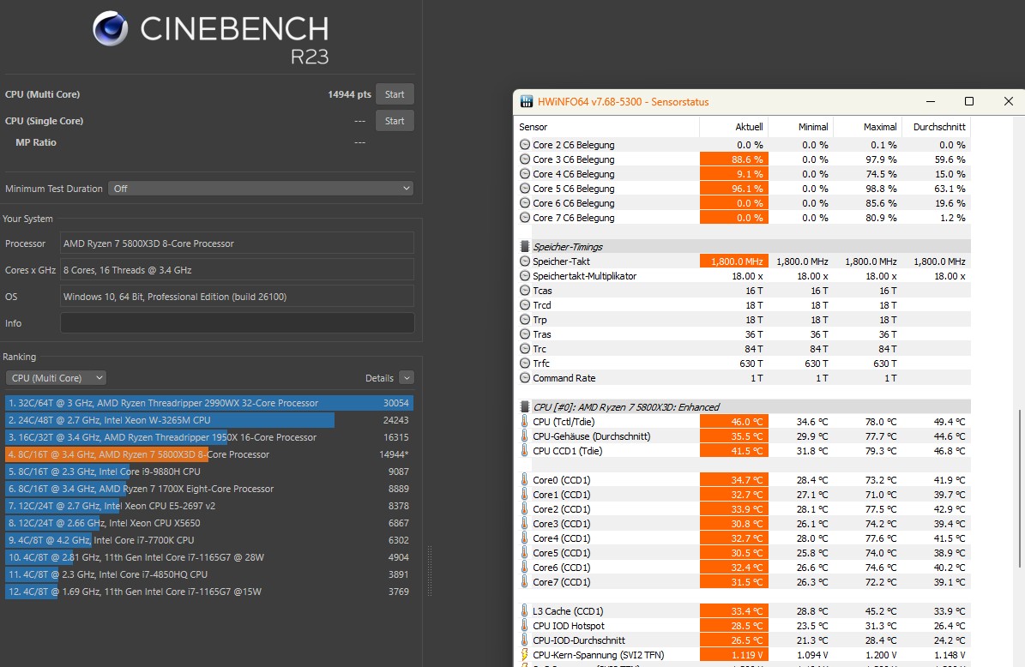Screen dimensions: 1025x667
Task: Open the Minimum Test Duration dropdown
Action: tap(261, 188)
